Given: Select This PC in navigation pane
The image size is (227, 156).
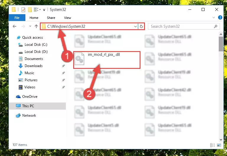Looking at the screenshot, I should pos(37,106).
